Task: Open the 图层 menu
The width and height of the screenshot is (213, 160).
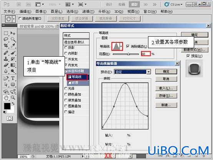Action: (57, 12)
